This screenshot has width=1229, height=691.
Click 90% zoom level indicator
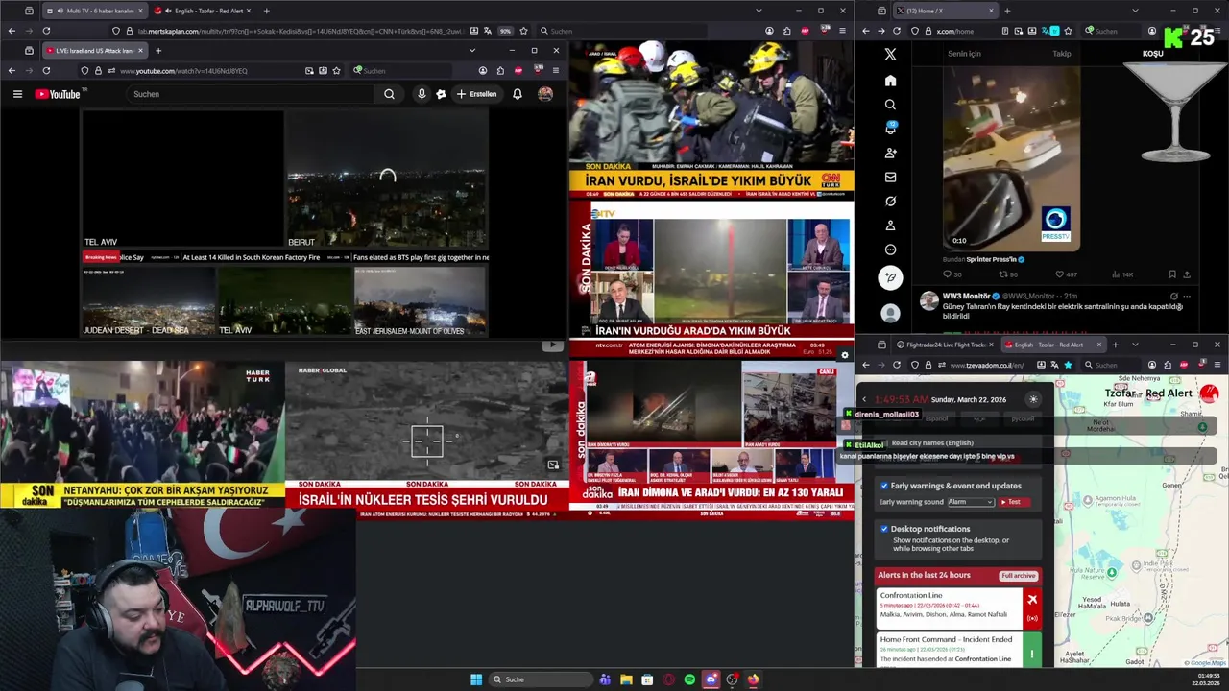(x=505, y=31)
